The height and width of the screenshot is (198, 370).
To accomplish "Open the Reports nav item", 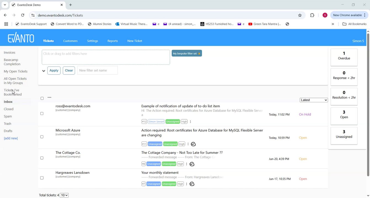I will point(112,41).
